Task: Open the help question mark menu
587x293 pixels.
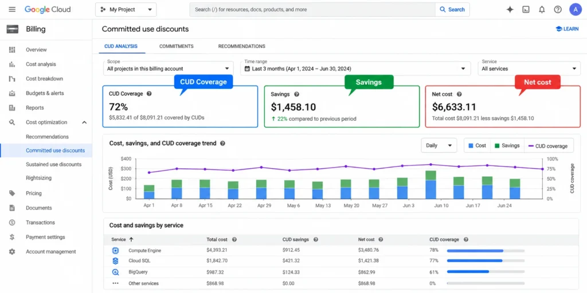Action: coord(558,10)
